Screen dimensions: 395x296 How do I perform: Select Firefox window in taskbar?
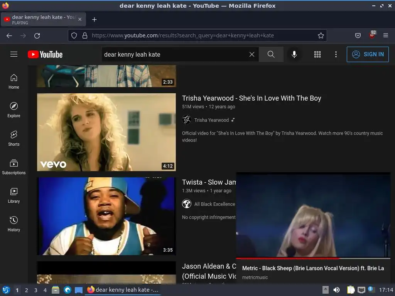(123, 290)
